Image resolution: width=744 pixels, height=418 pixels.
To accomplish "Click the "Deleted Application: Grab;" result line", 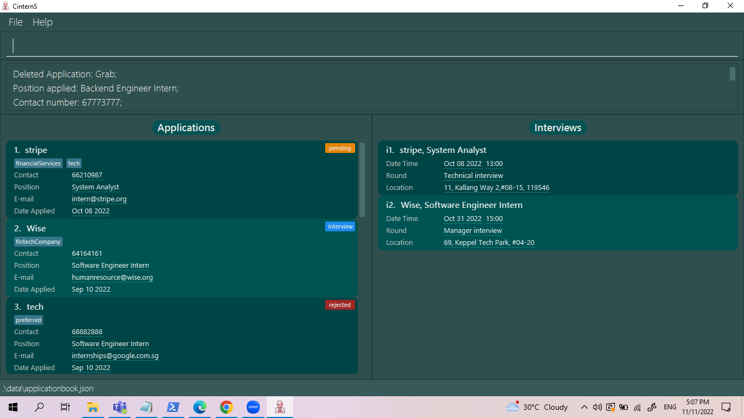I will (65, 74).
